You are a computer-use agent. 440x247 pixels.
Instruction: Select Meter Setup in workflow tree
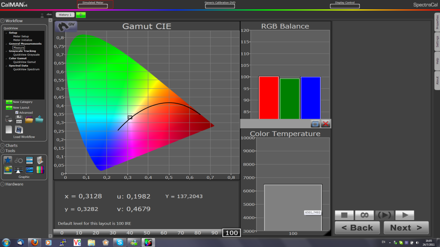point(21,36)
